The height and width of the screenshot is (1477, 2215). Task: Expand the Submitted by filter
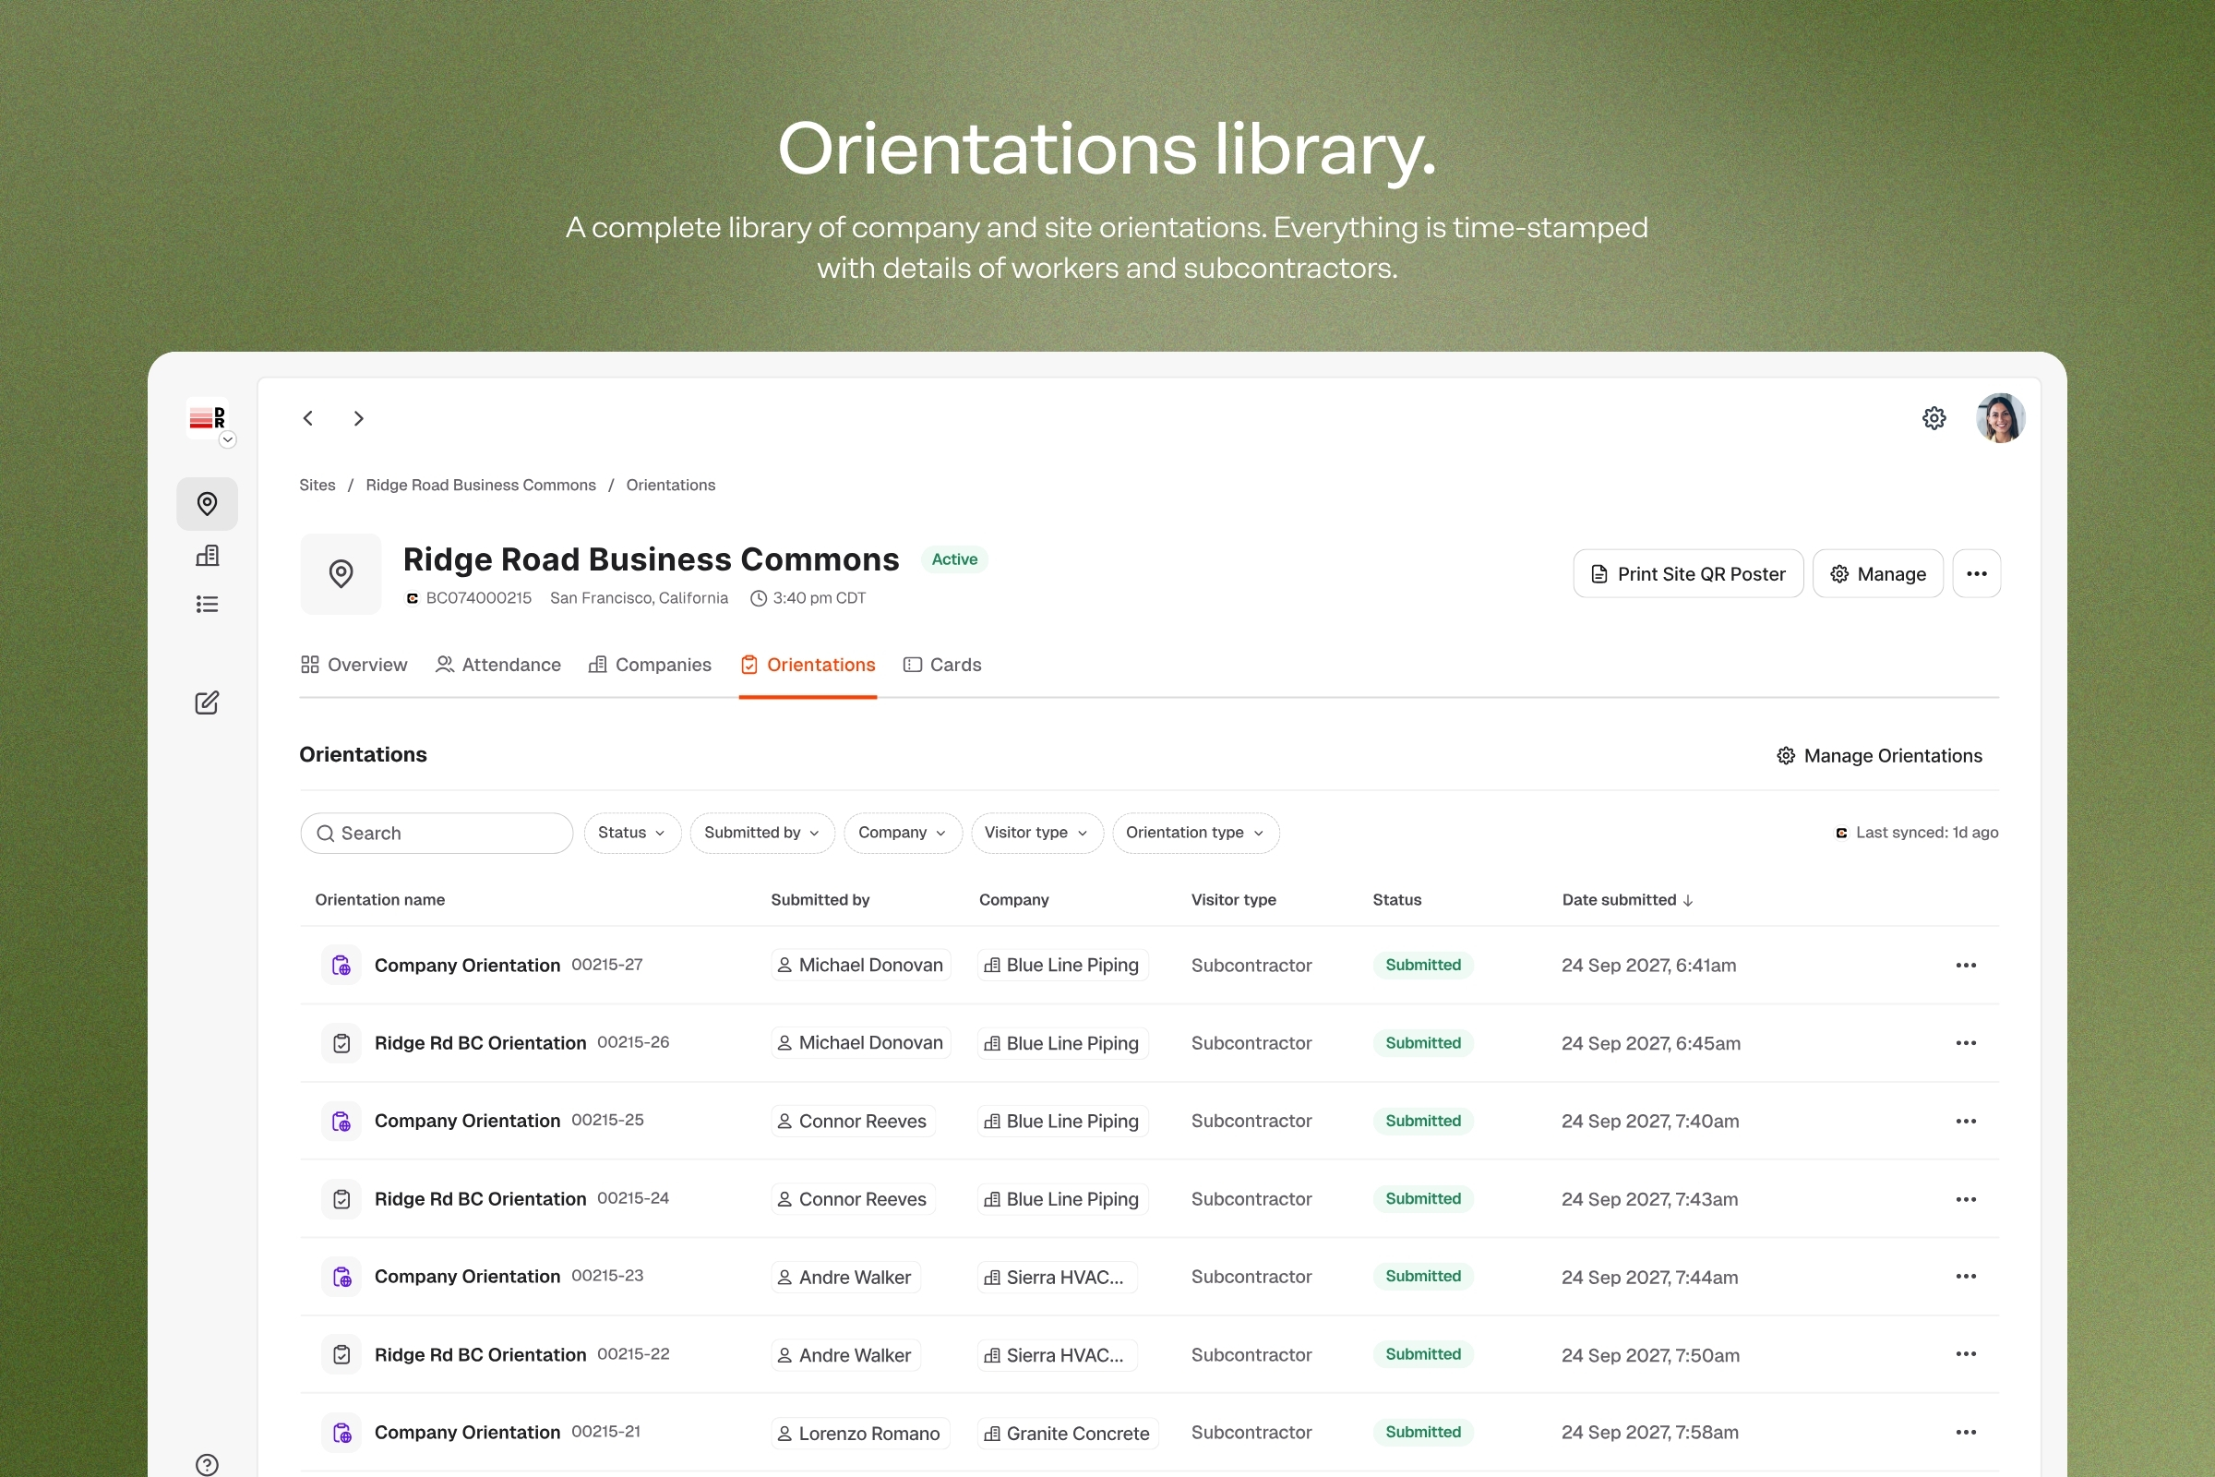(x=762, y=833)
